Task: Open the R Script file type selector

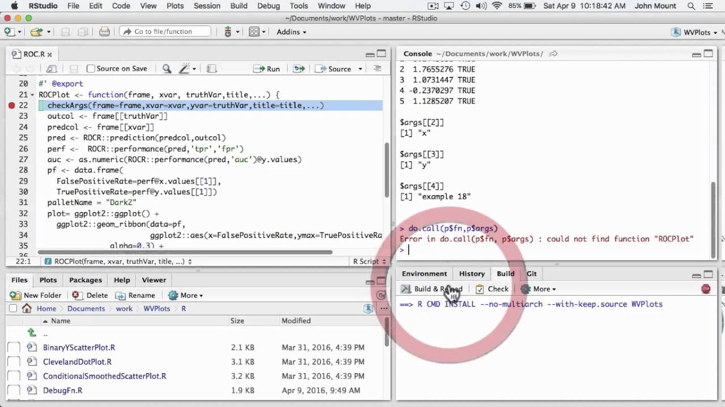Action: pos(369,262)
